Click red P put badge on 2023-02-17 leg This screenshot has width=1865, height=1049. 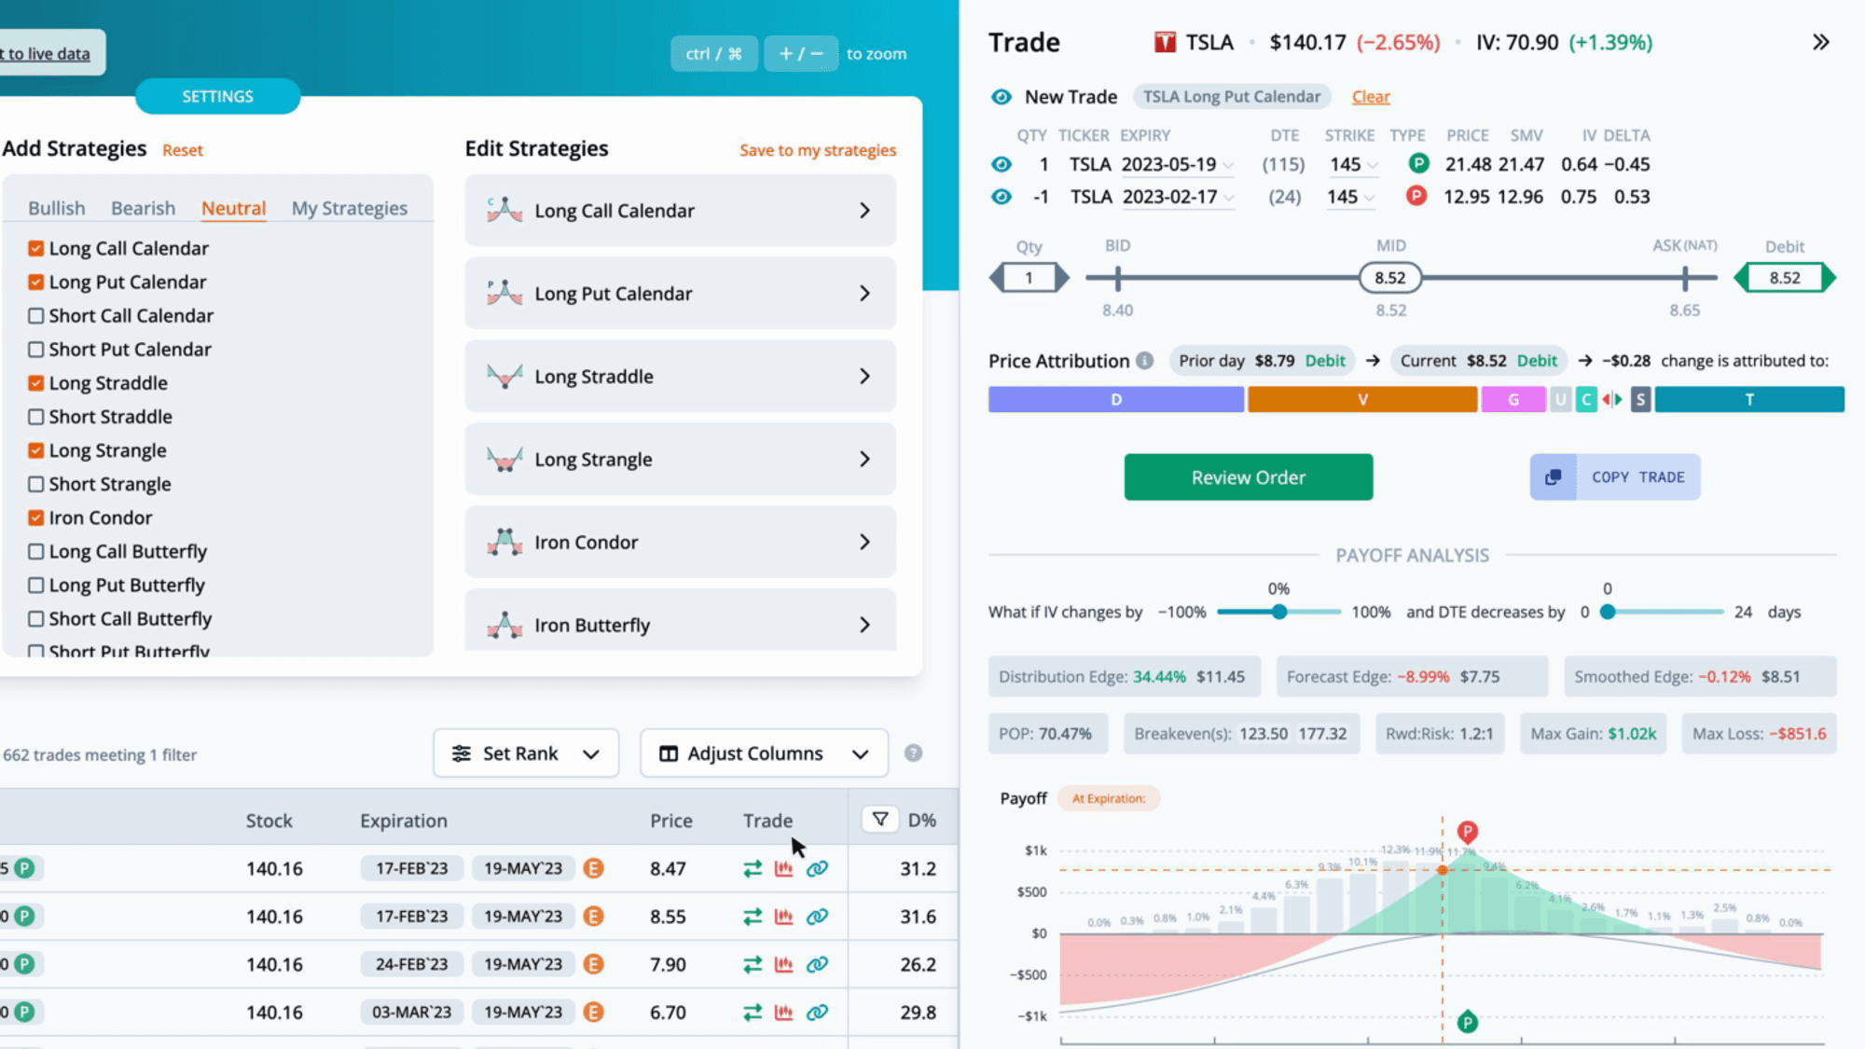point(1416,196)
